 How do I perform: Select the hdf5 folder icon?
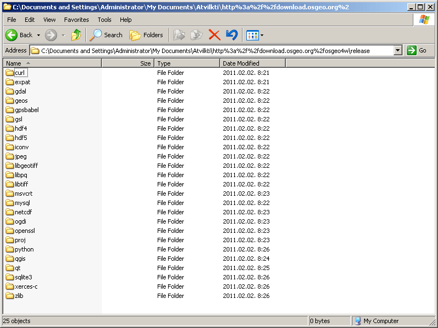[x=9, y=138]
